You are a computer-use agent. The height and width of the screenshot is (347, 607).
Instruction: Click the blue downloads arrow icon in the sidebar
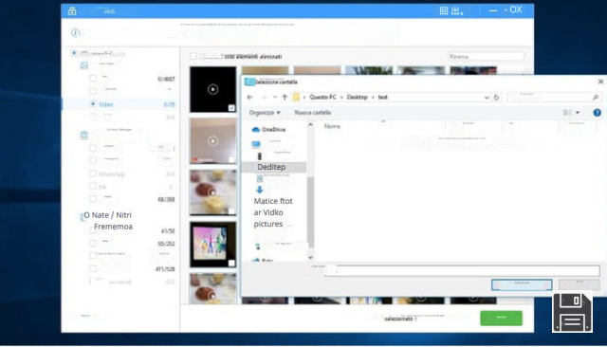click(x=259, y=190)
